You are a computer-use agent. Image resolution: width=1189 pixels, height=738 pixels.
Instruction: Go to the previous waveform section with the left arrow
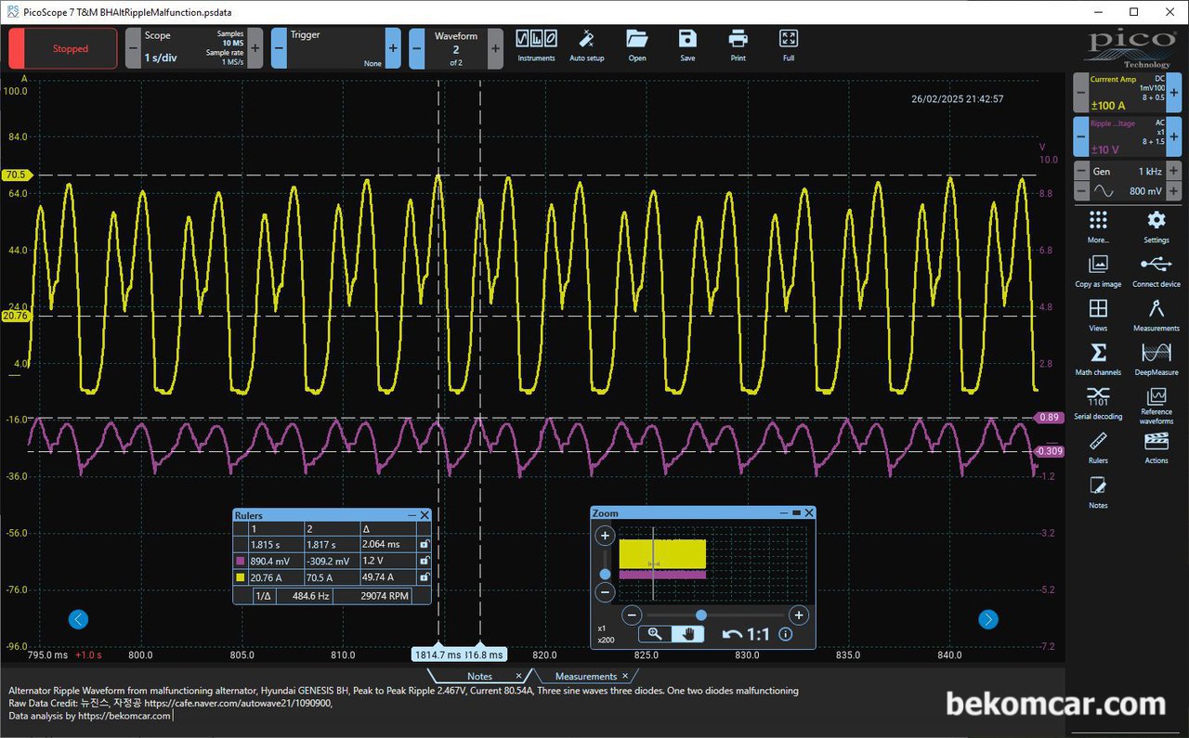pyautogui.click(x=79, y=619)
